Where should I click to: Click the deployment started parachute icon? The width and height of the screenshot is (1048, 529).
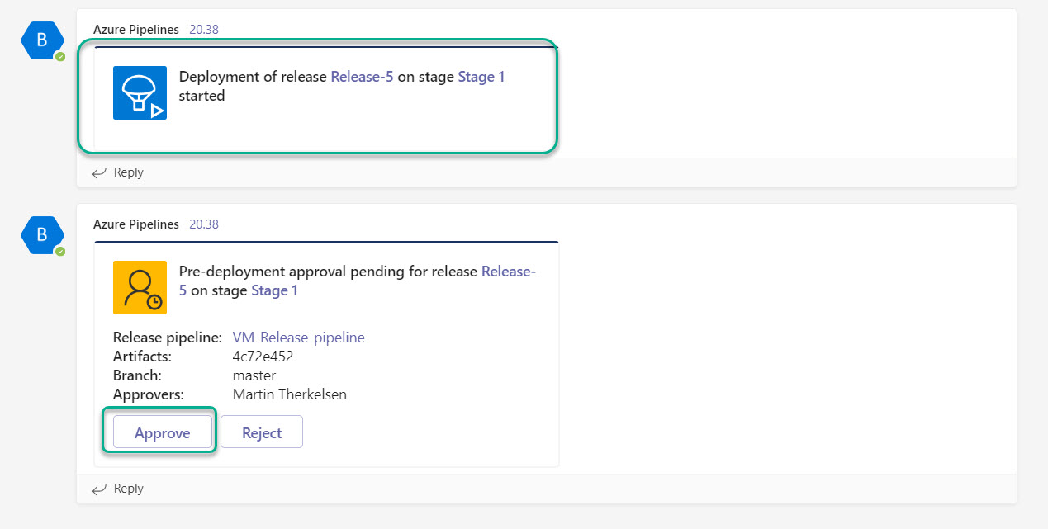coord(140,92)
